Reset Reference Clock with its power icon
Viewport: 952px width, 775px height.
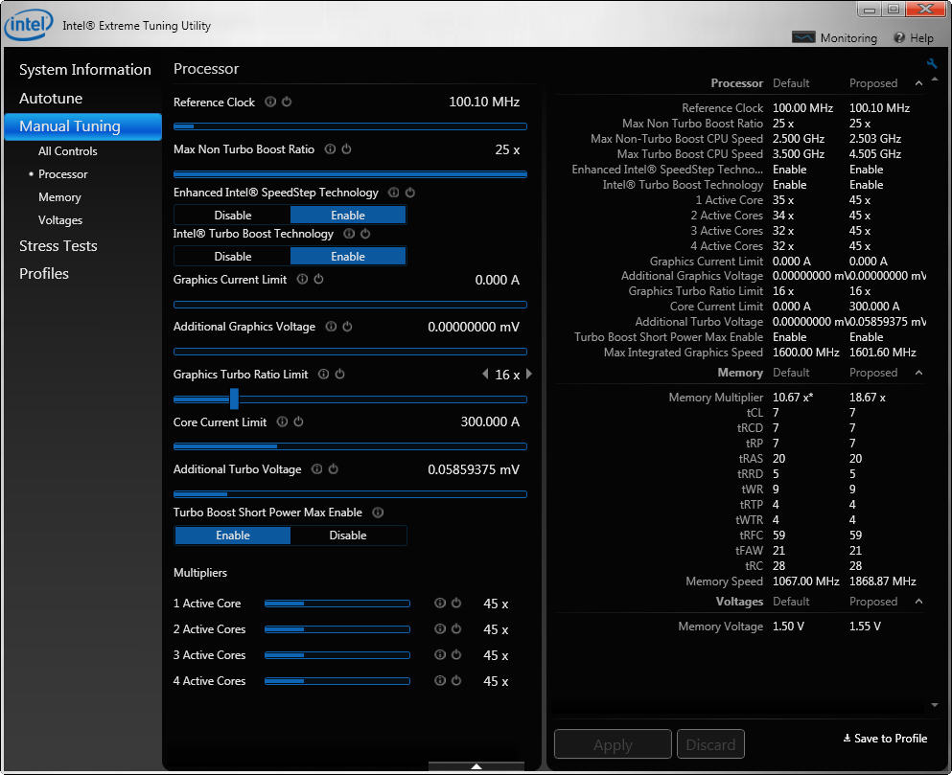pos(287,102)
